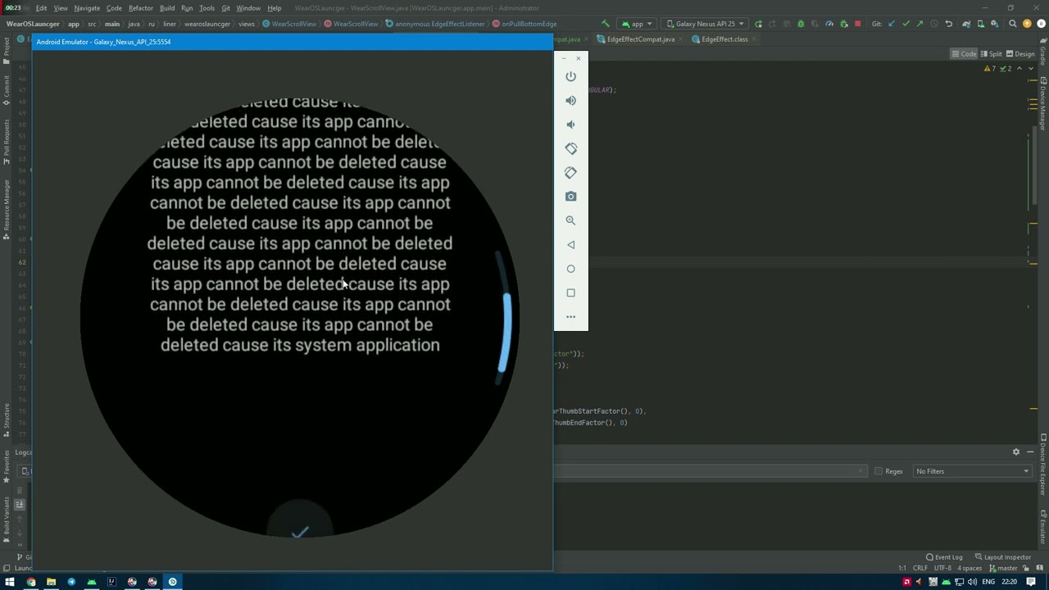Tap the emulator Home circle button
The height and width of the screenshot is (590, 1049).
(570, 269)
